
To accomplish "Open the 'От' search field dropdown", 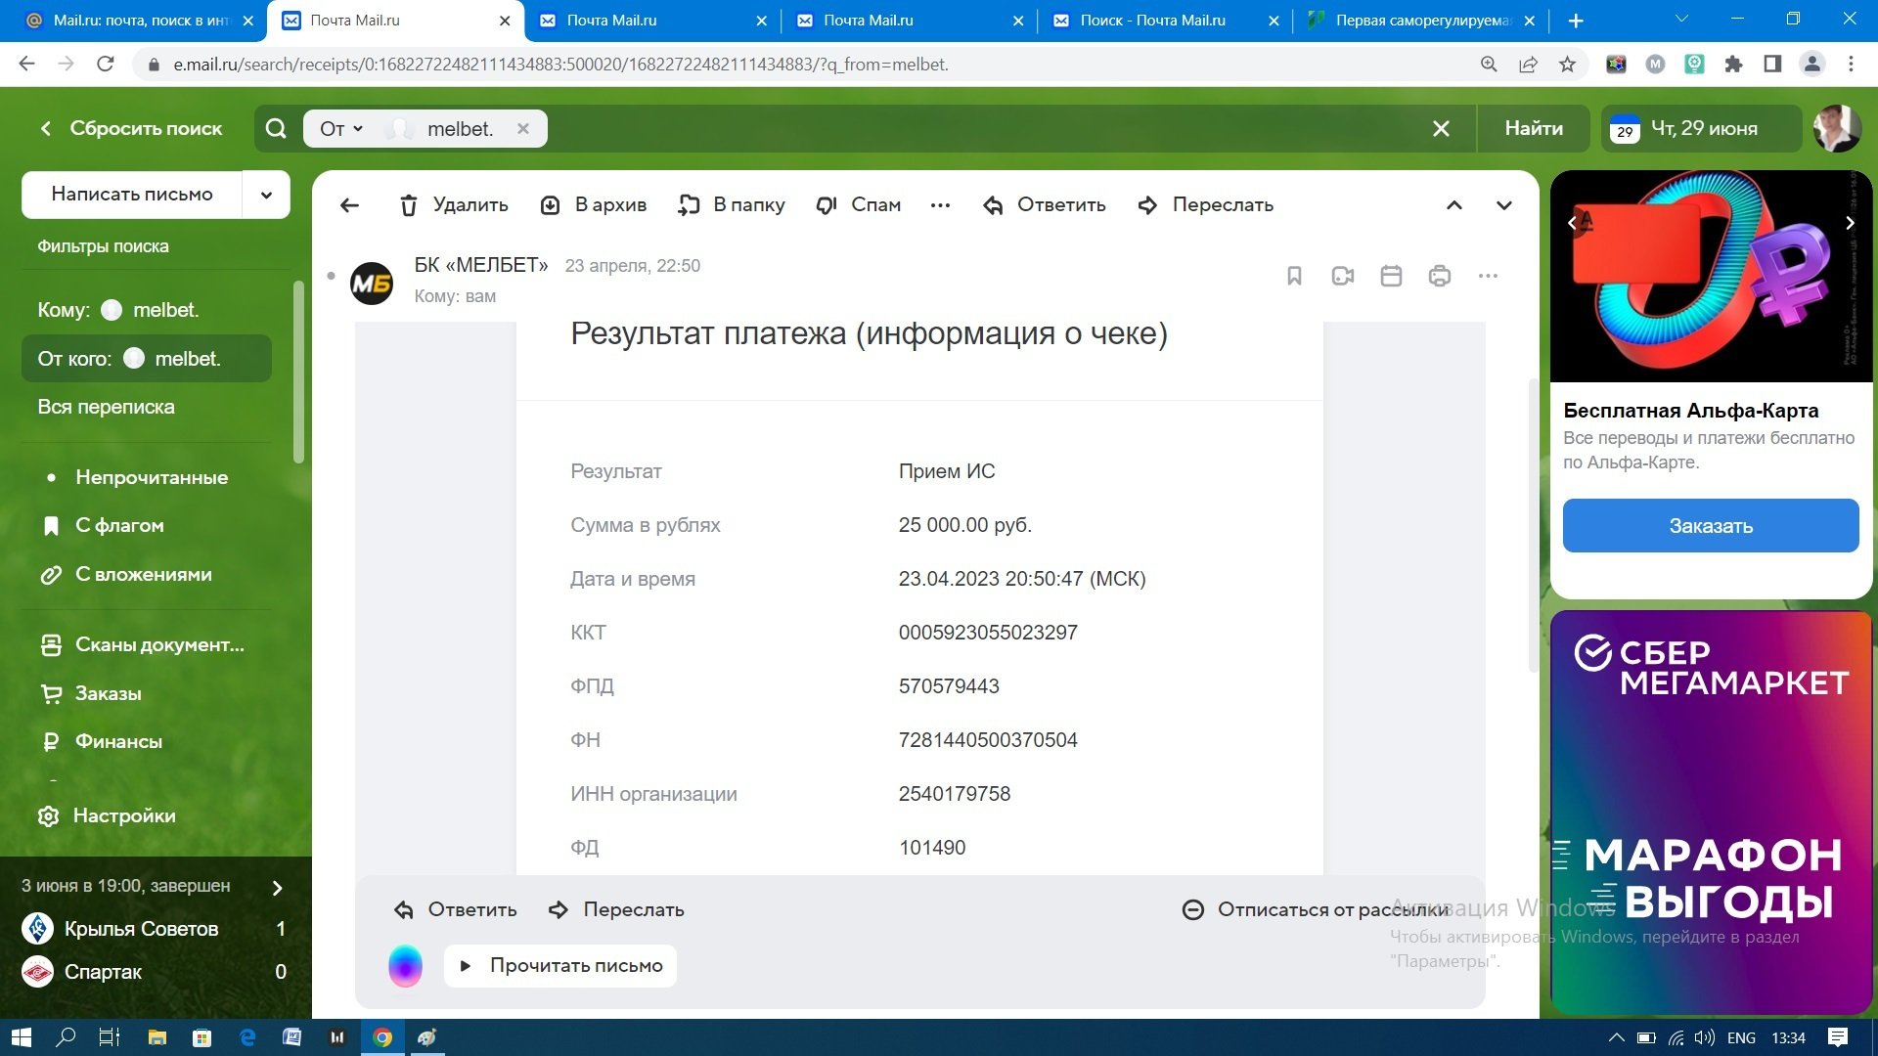I will click(x=340, y=129).
